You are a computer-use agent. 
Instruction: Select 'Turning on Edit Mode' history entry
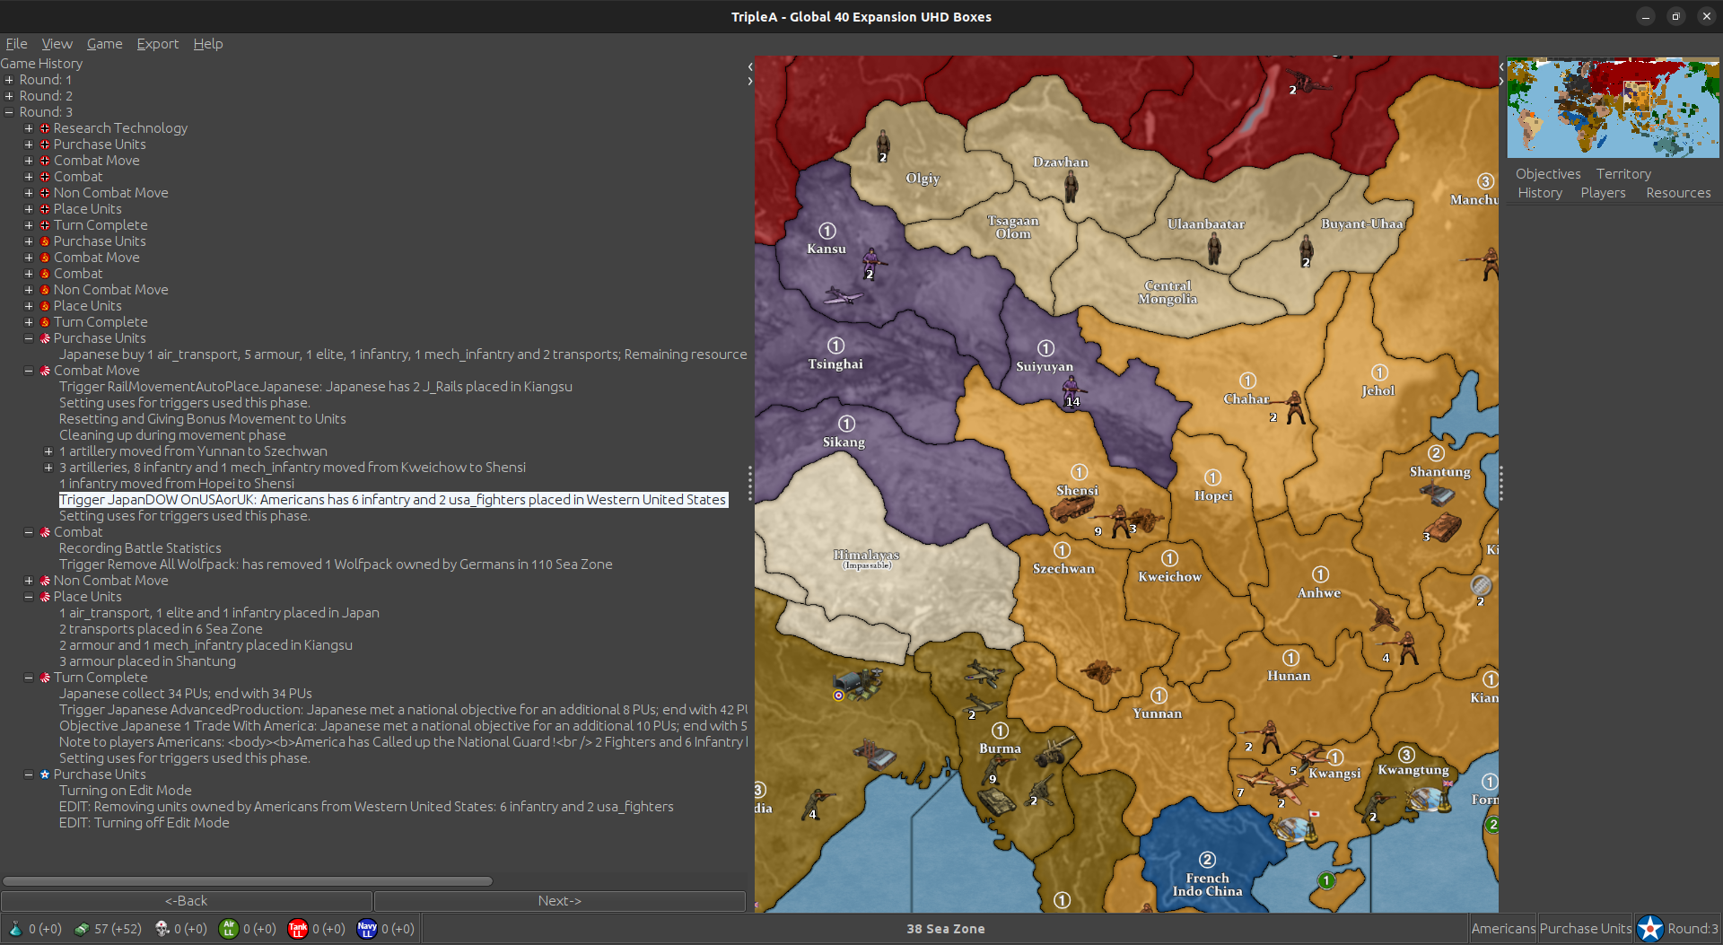click(126, 791)
